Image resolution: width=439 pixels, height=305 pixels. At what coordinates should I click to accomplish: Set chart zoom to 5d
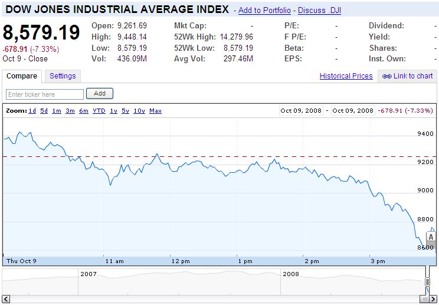point(44,111)
